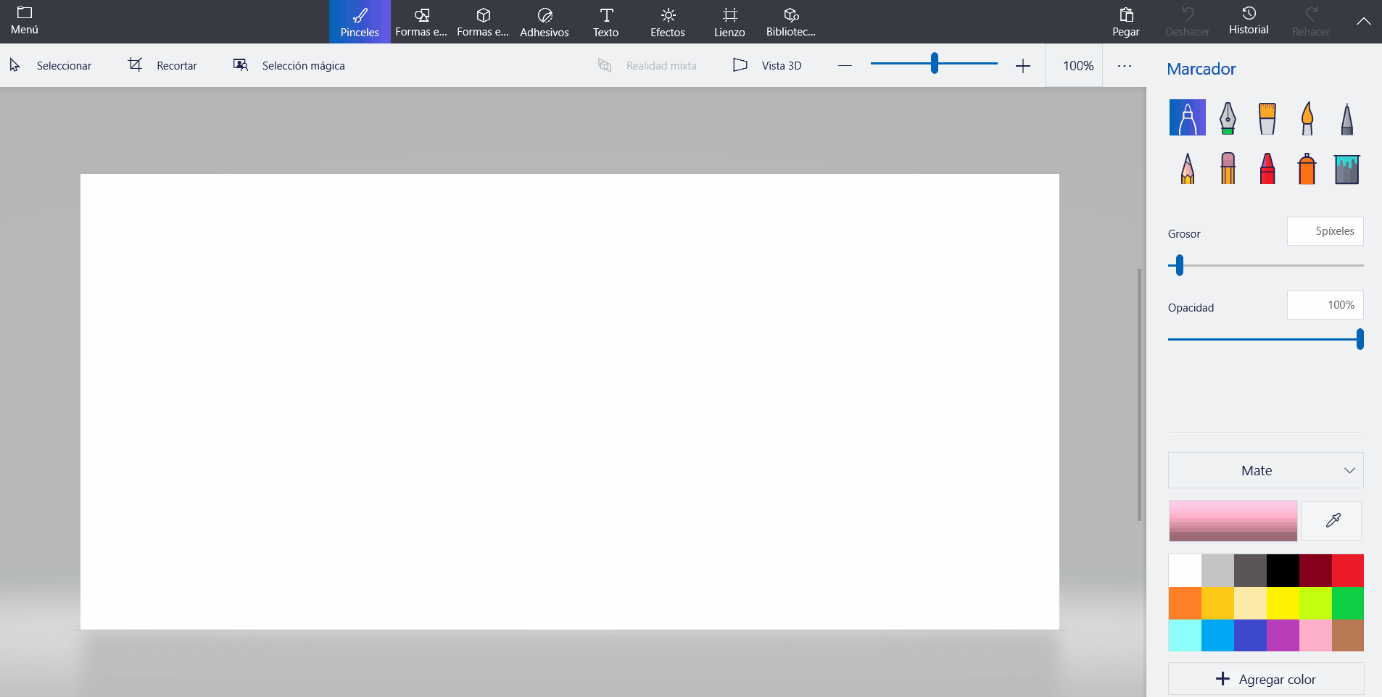1382x697 pixels.
Task: Collapse the top ribbon with chevron
Action: [x=1363, y=21]
